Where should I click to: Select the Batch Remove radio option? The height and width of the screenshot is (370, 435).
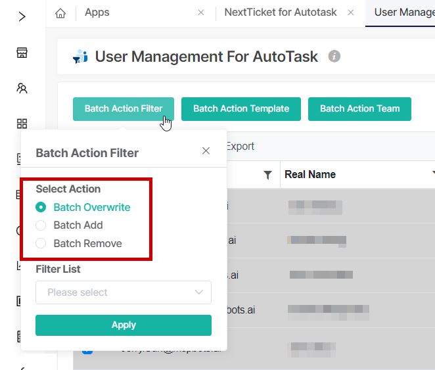click(41, 243)
